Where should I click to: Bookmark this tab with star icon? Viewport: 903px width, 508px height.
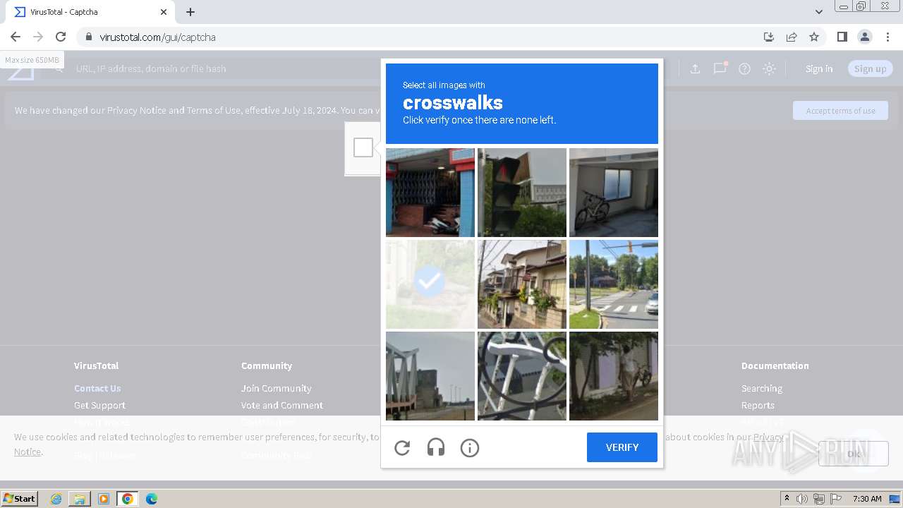point(814,37)
